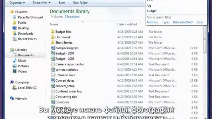
Task: Click the Burn toolbar button
Action: [x=62, y=3]
